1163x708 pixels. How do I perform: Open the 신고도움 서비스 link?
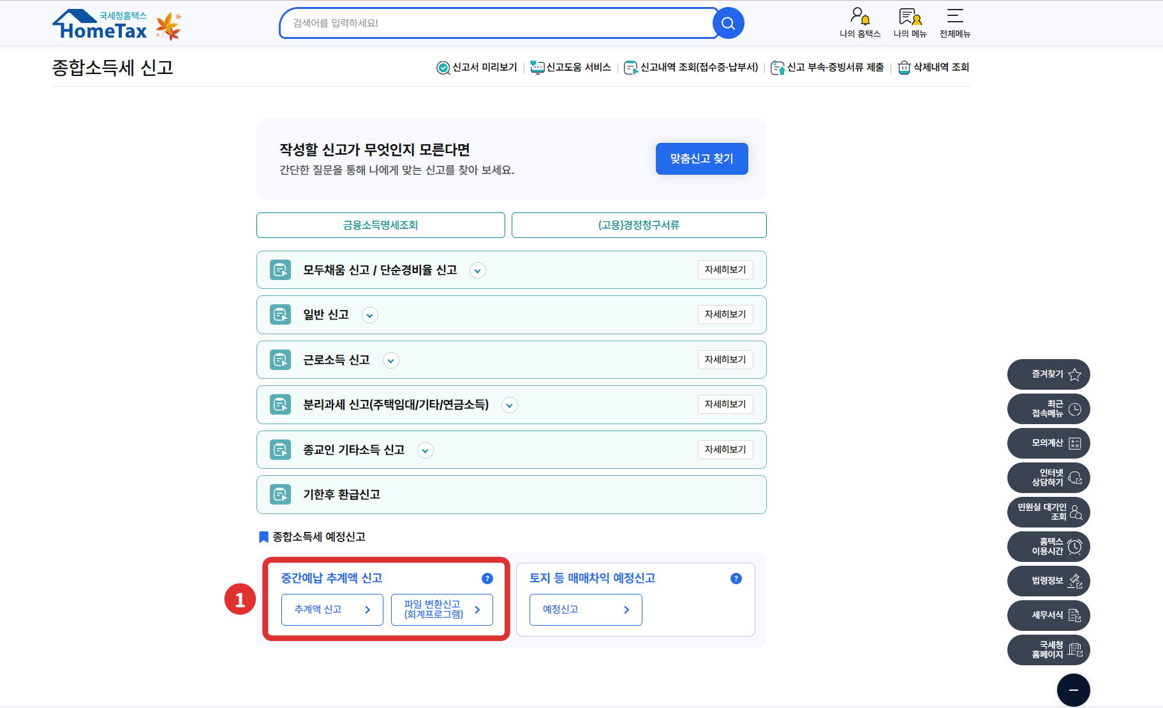point(570,68)
